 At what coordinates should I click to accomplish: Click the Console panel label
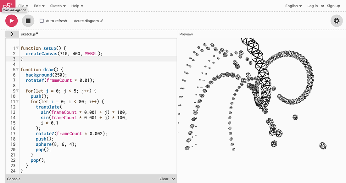(x=14, y=179)
